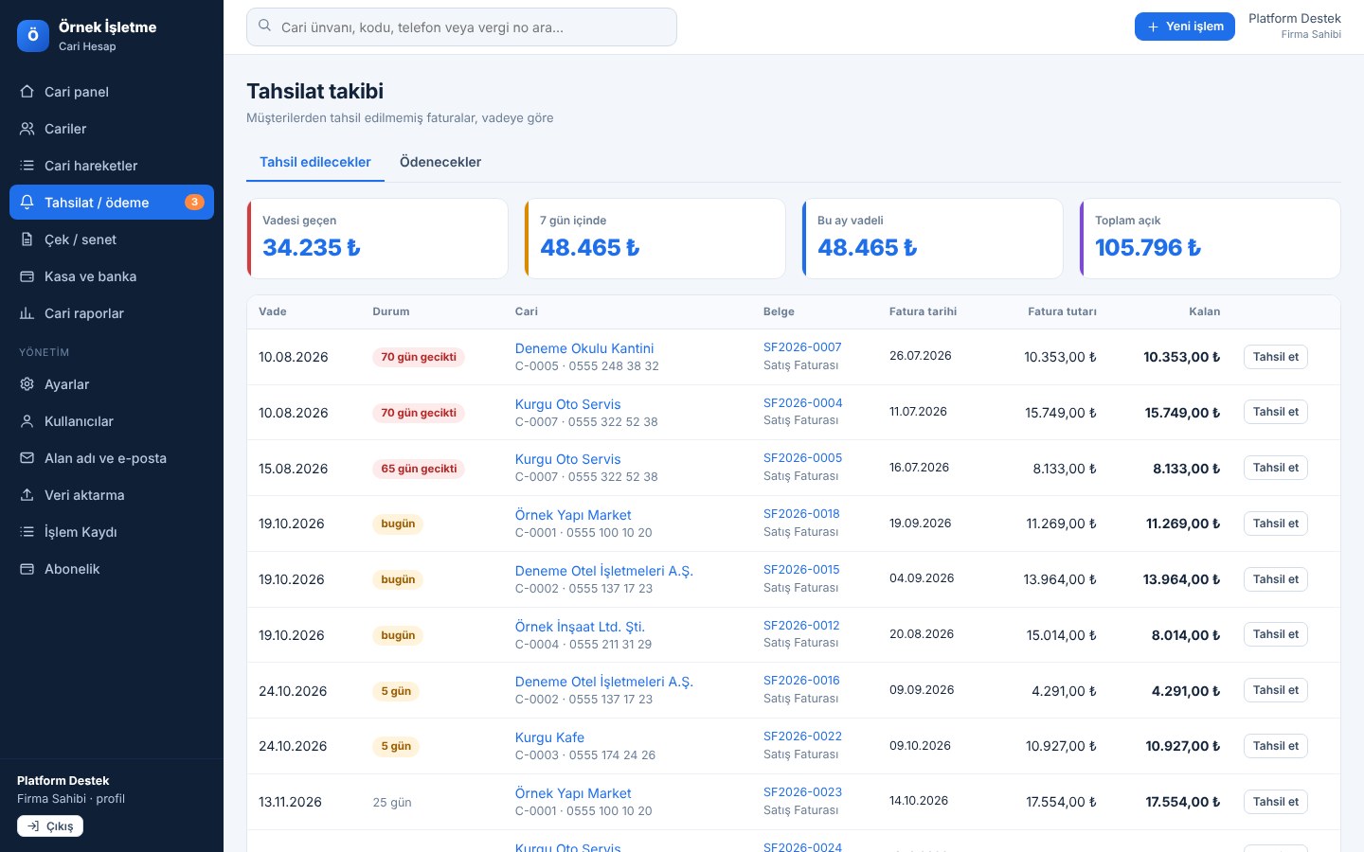Viewport: 1364px width, 852px height.
Task: Click the Veri aktarma upload icon
Action: click(27, 495)
